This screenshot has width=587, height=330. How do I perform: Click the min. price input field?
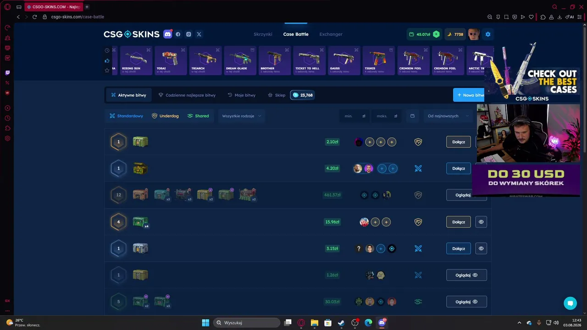354,116
